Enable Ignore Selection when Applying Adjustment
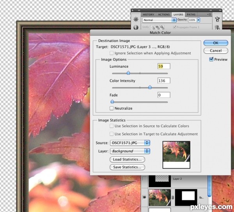234x212 pixels. 112,53
